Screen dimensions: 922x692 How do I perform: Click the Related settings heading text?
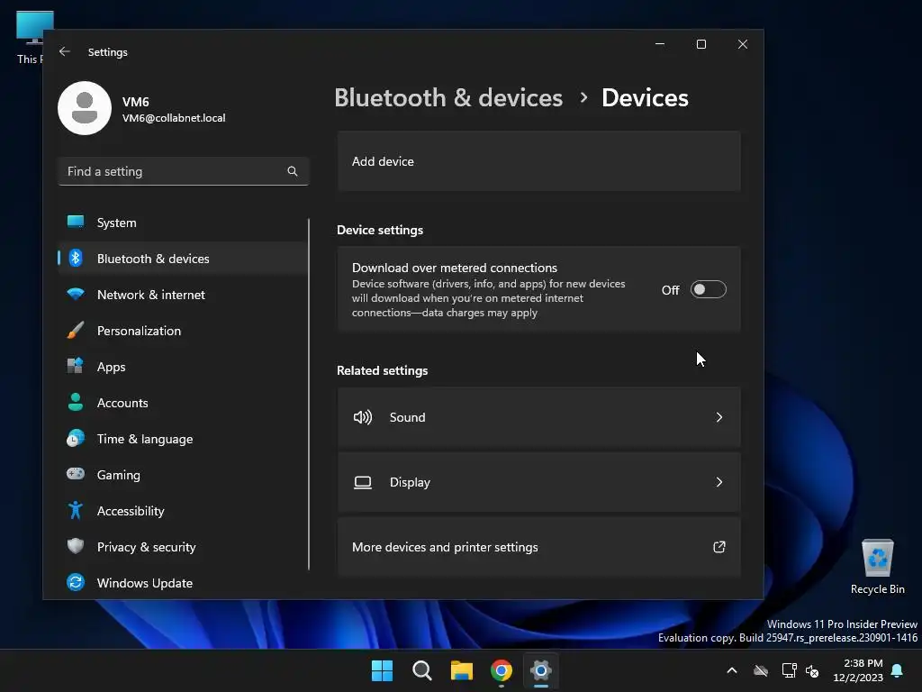coord(382,370)
